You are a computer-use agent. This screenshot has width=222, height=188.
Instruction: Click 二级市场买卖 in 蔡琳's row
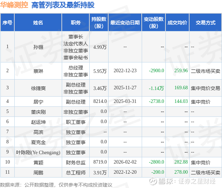[x=206, y=71]
